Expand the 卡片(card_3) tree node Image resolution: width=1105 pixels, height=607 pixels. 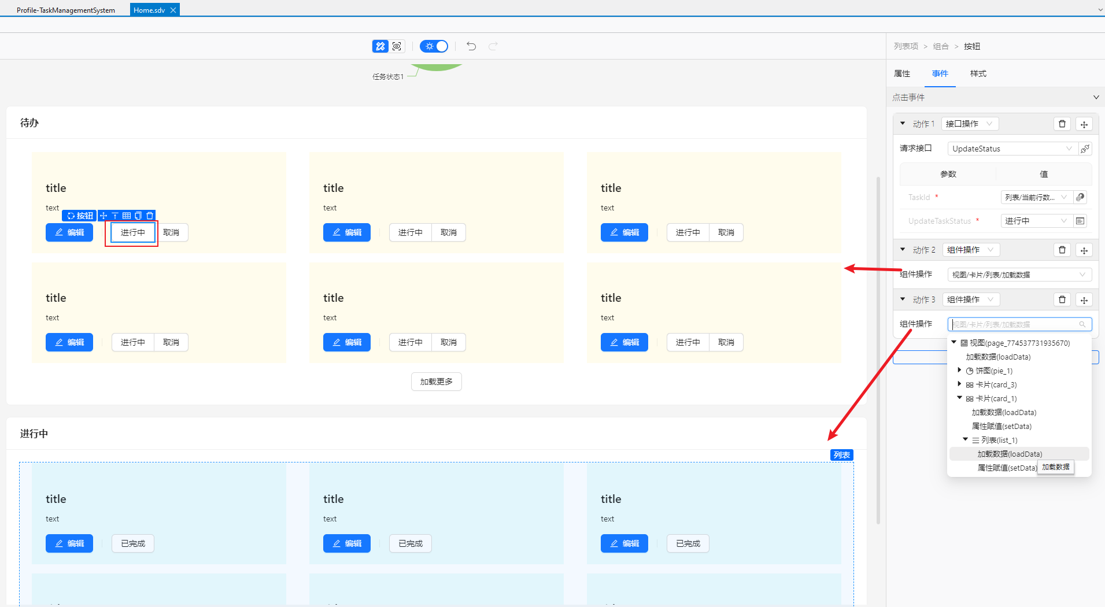(x=960, y=384)
